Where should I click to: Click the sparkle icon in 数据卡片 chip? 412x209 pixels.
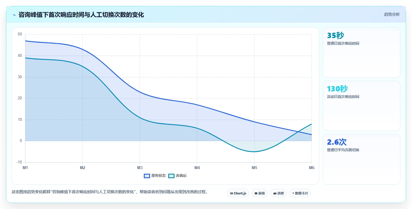click(x=293, y=193)
